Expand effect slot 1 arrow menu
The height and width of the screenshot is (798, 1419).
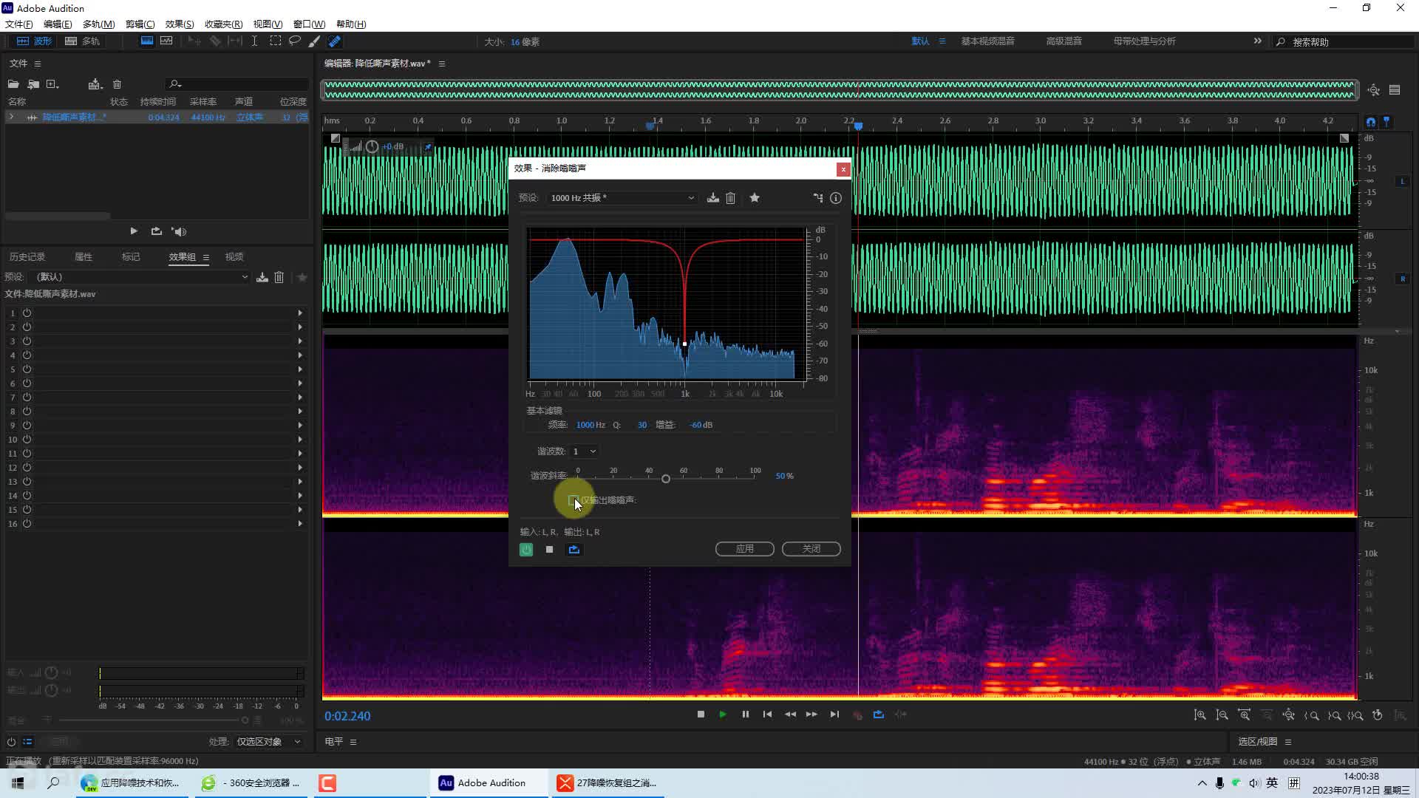pos(300,313)
